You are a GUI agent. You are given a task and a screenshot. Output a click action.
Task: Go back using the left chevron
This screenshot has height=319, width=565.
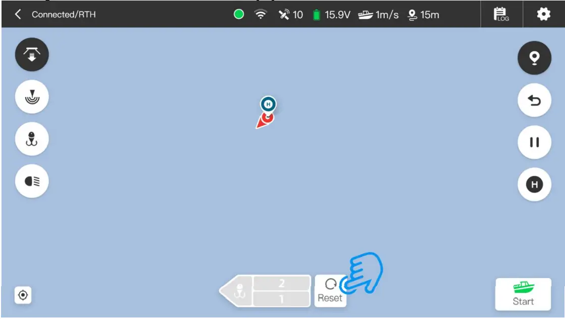18,15
